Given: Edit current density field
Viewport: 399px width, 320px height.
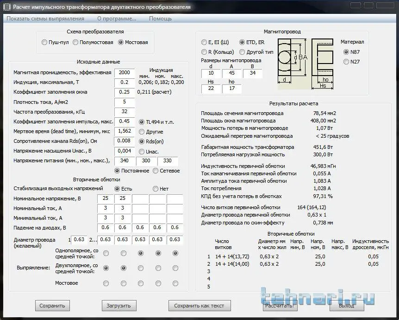Looking at the screenshot, I should pyautogui.click(x=125, y=102).
